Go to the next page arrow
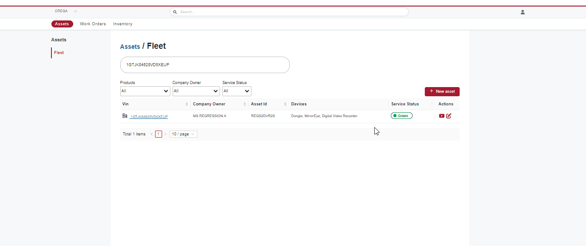This screenshot has width=586, height=246. point(166,134)
